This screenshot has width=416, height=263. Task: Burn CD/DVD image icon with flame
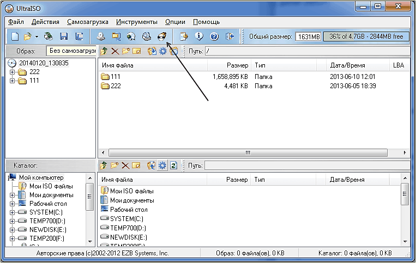[162, 36]
